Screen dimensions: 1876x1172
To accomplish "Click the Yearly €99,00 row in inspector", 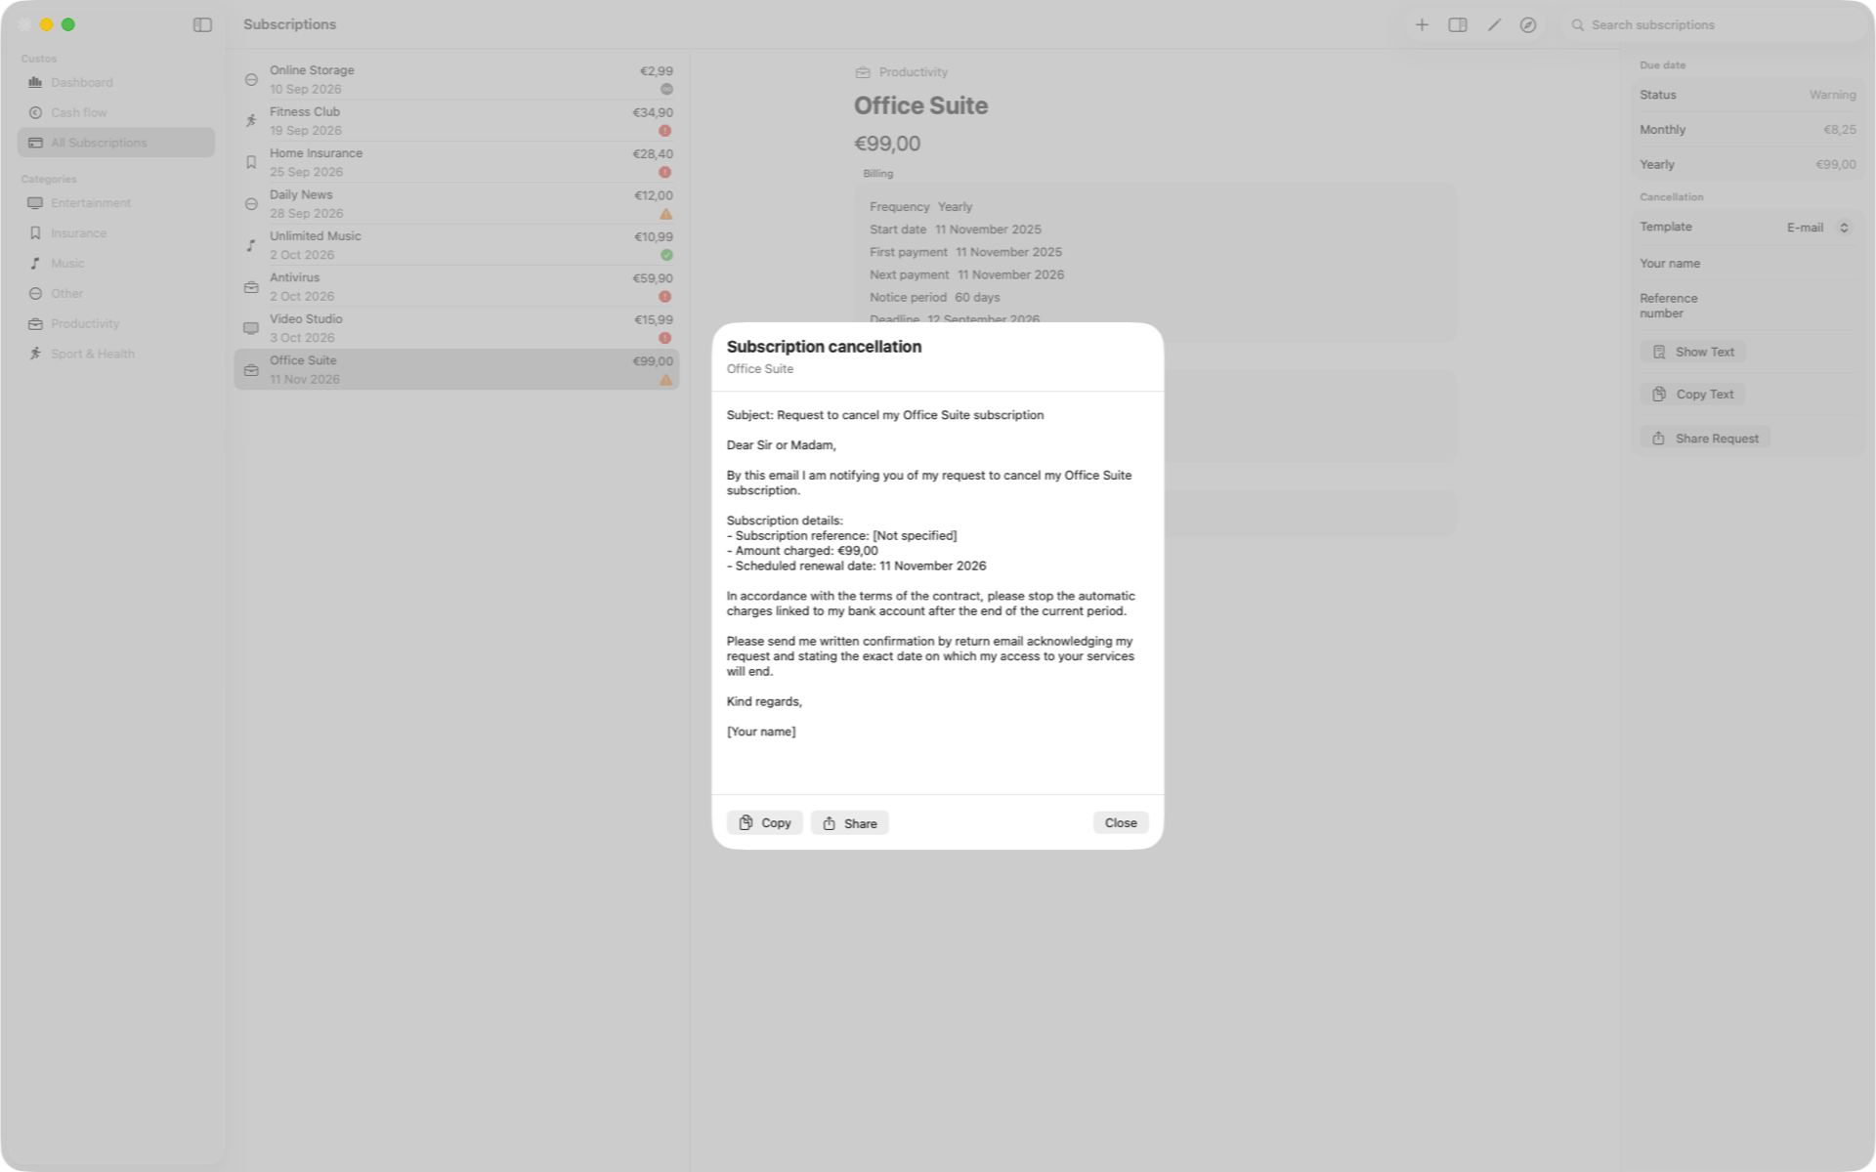I will [x=1747, y=165].
